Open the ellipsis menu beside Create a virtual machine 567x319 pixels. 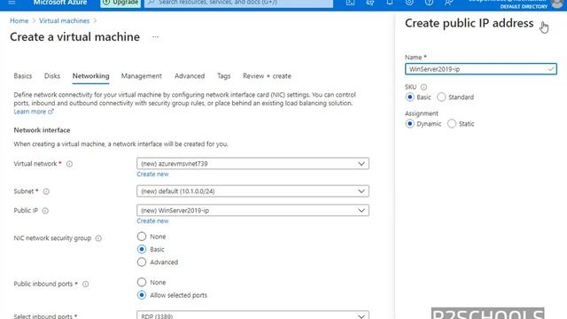(x=156, y=37)
